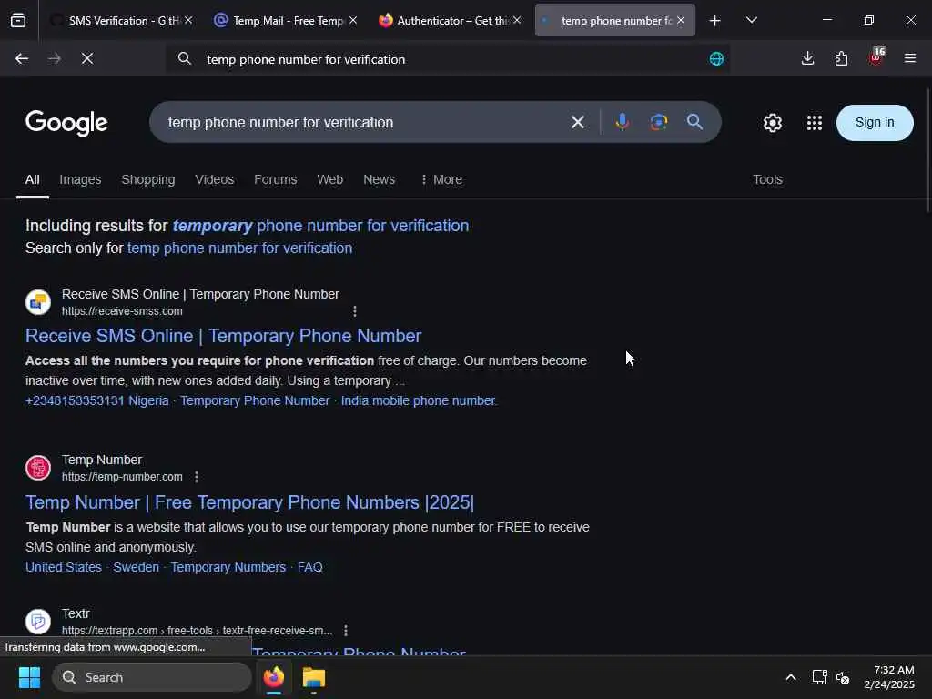This screenshot has height=699, width=932.
Task: Select the Shopping results tab
Action: click(148, 179)
